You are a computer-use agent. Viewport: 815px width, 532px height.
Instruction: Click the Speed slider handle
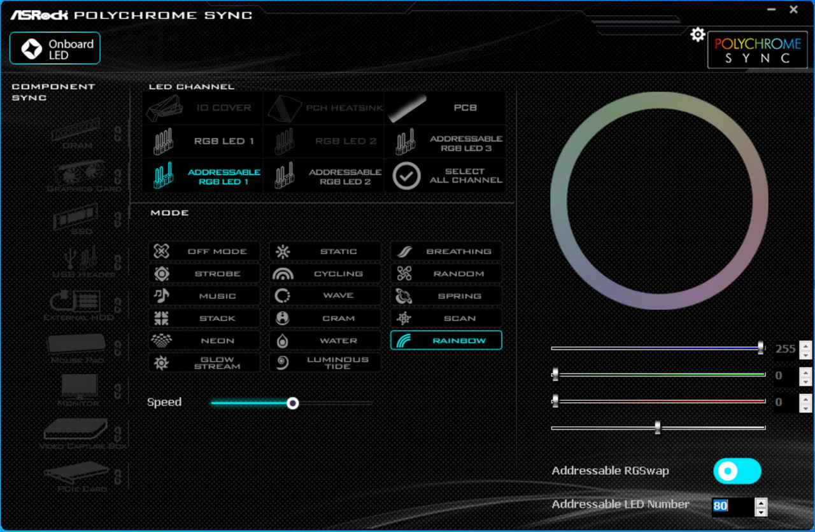pyautogui.click(x=292, y=403)
